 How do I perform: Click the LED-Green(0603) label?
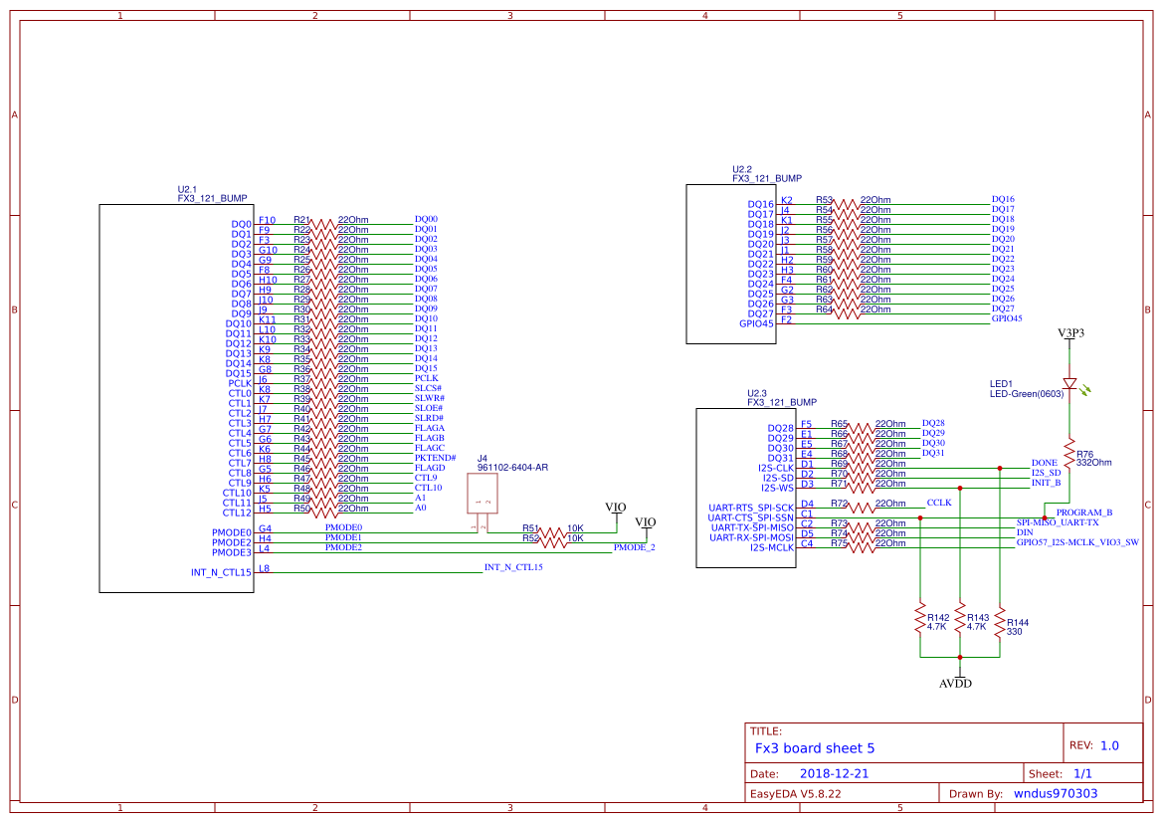[x=1027, y=393]
